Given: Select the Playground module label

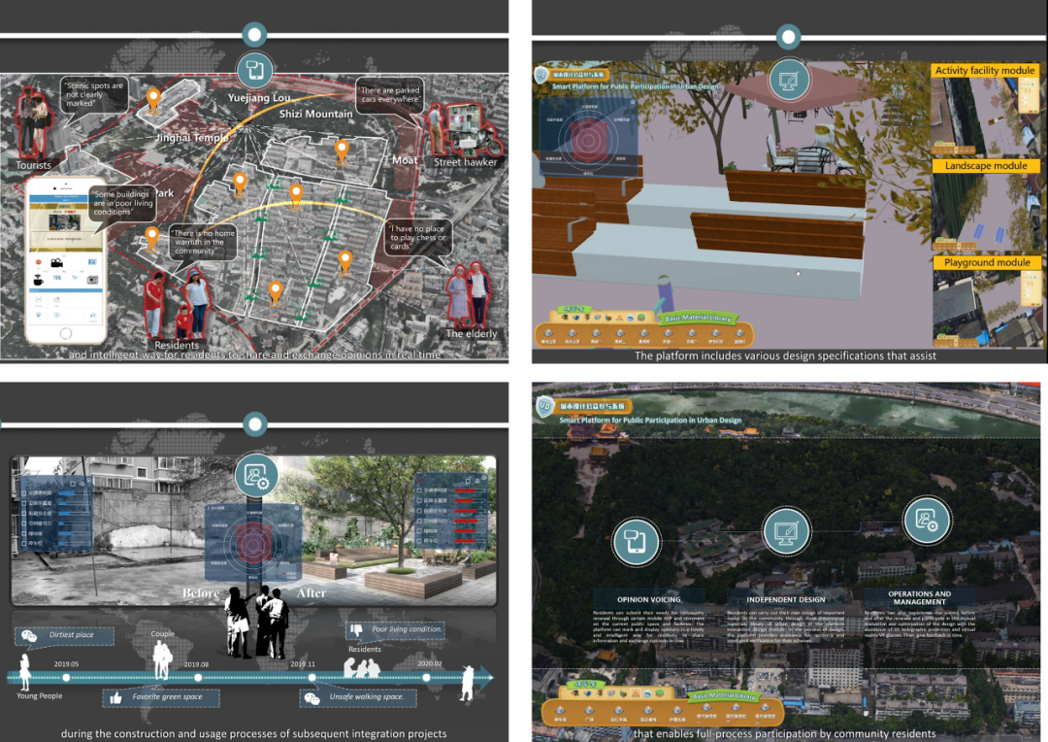Looking at the screenshot, I should 984,262.
